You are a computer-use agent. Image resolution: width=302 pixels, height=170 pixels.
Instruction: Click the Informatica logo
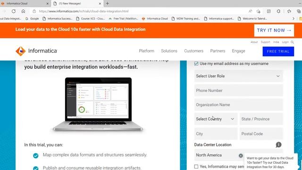[x=36, y=51]
